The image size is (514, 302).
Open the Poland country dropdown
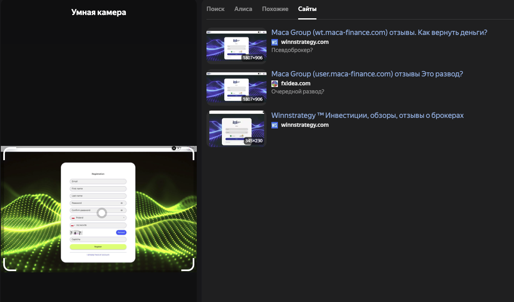(x=98, y=217)
